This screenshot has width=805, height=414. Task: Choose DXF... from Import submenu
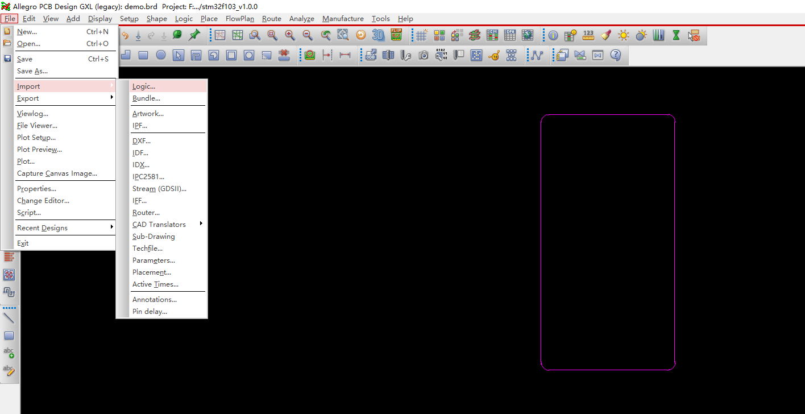168,141
